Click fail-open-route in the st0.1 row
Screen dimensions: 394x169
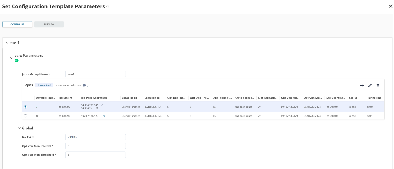click(244, 116)
